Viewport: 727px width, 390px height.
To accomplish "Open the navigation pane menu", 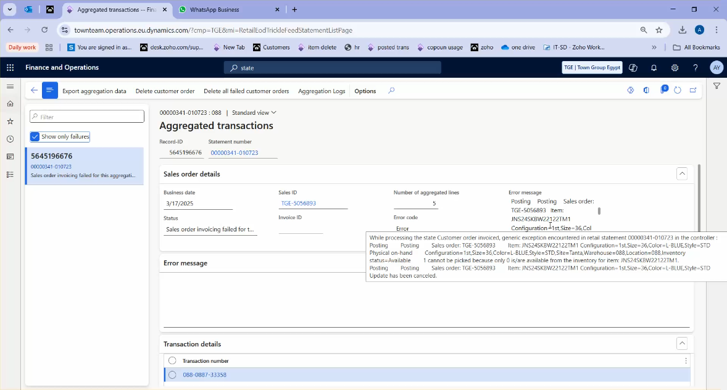I will [x=10, y=87].
